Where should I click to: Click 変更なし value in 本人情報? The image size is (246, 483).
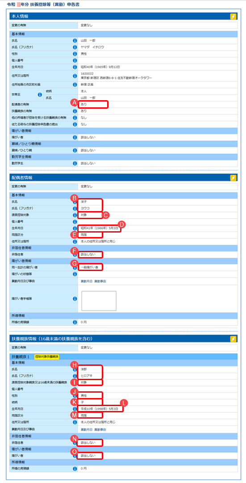[x=87, y=25]
